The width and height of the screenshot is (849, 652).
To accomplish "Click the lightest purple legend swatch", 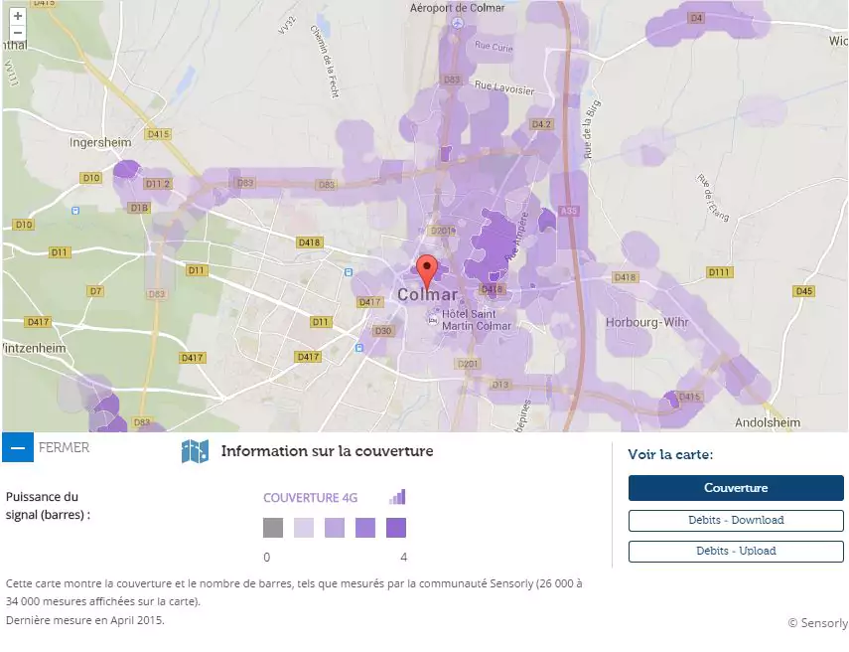I will (x=304, y=528).
